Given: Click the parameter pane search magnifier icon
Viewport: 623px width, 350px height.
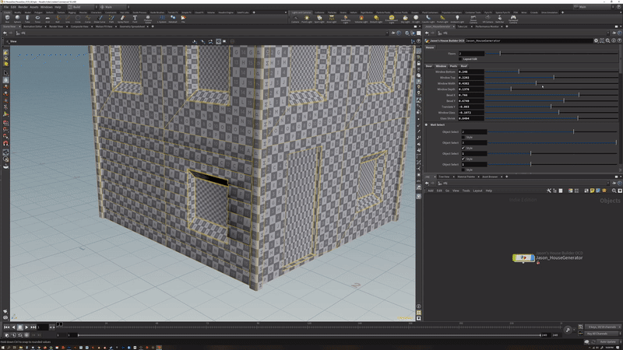Looking at the screenshot, I should [x=608, y=40].
